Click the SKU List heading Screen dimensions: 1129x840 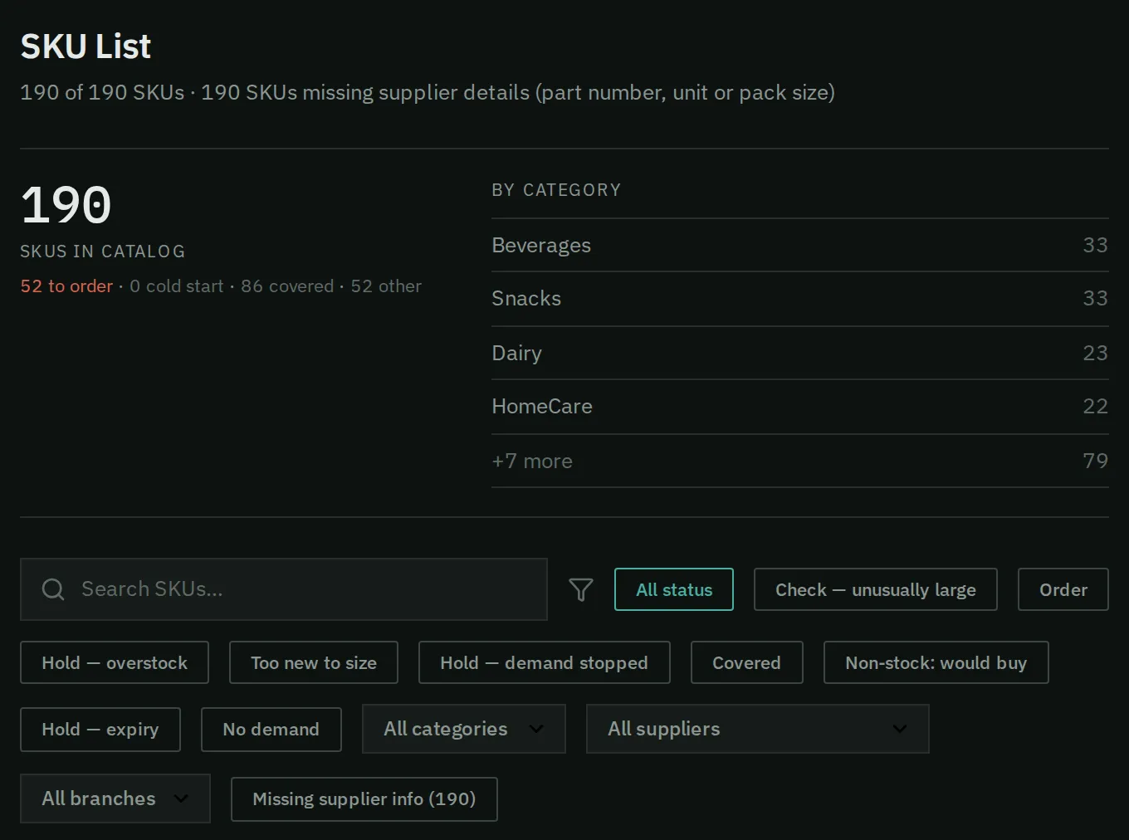(86, 46)
